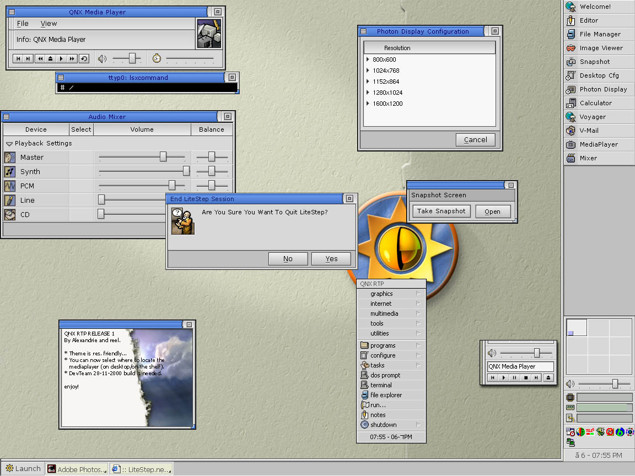The image size is (635, 476).
Task: Confirm Yes to quit LiteStep
Action: (331, 259)
